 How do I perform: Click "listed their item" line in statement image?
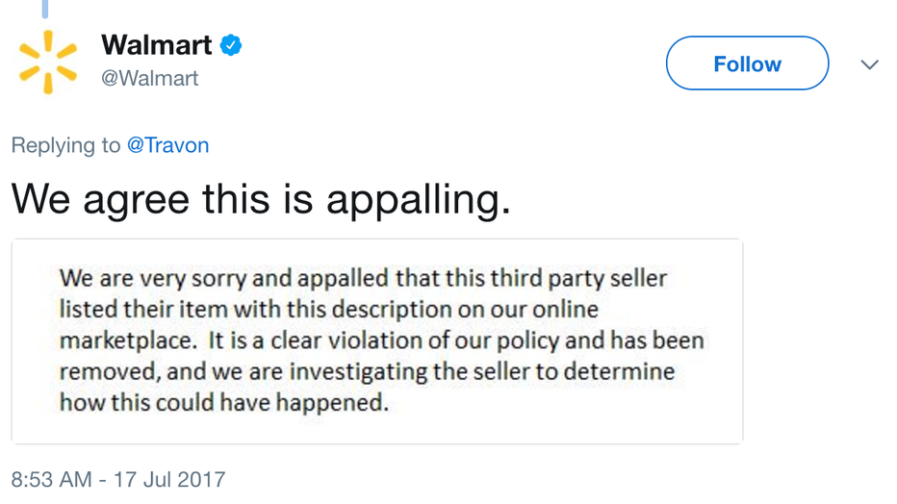pyautogui.click(x=329, y=310)
